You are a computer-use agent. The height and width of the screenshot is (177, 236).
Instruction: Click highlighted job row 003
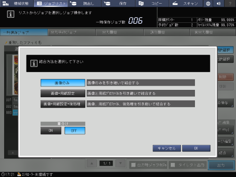[12, 113]
